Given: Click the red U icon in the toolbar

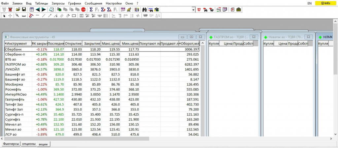Looking at the screenshot, I should (199, 10).
